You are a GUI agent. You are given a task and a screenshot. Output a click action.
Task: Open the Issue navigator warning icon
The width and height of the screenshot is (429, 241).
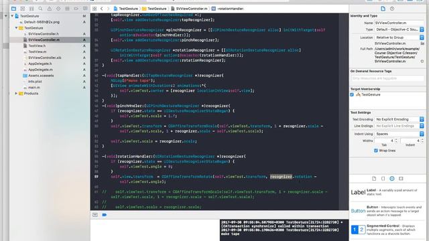point(50,9)
